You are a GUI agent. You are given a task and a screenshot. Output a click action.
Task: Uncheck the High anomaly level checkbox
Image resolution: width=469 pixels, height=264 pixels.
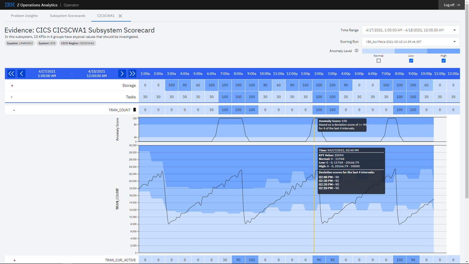(444, 61)
